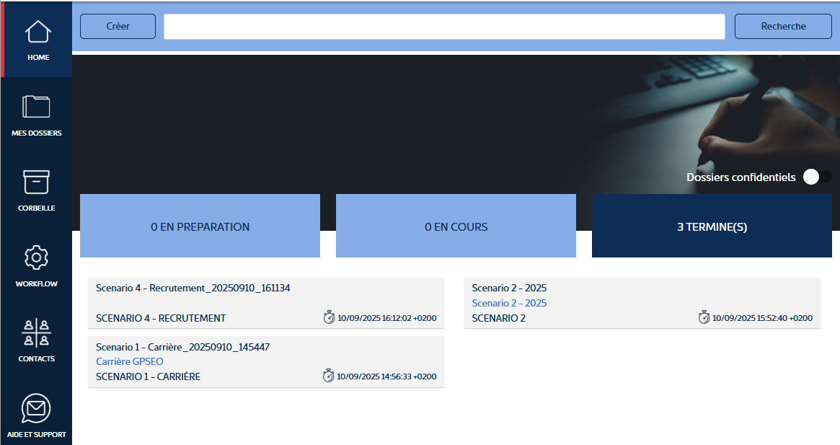This screenshot has height=445, width=840.
Task: Select the 3 Terminé(s) tab
Action: click(712, 226)
